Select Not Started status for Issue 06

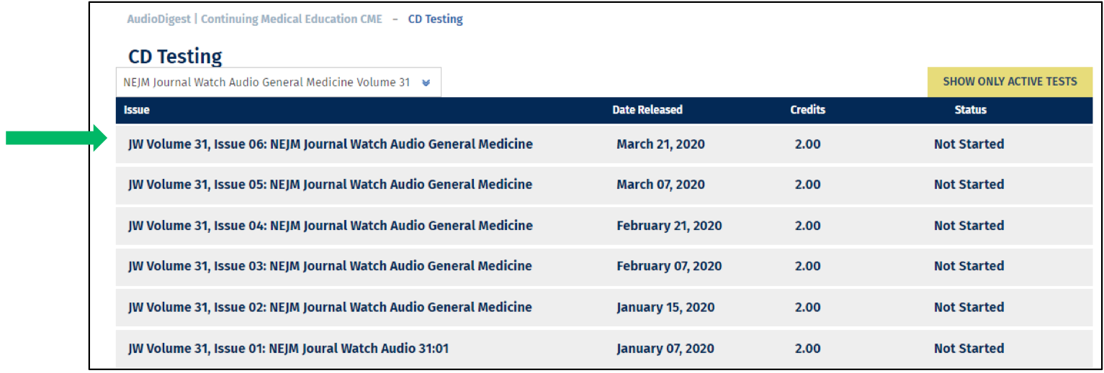click(x=969, y=144)
